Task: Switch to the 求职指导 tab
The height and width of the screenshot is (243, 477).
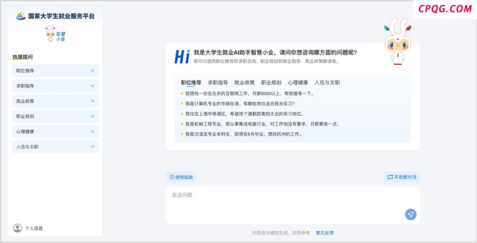Action: click(x=218, y=83)
